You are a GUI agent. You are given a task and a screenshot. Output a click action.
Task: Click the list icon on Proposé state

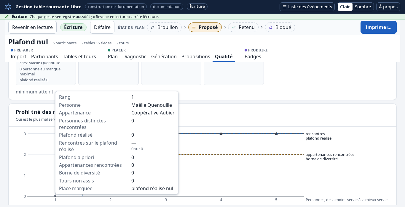point(194,27)
